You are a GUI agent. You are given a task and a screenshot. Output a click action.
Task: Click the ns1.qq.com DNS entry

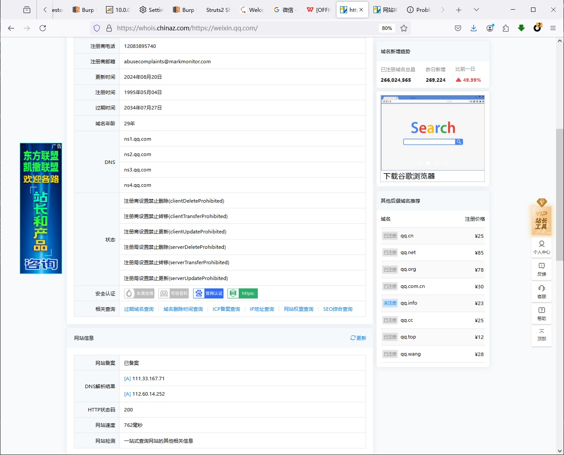coord(138,139)
